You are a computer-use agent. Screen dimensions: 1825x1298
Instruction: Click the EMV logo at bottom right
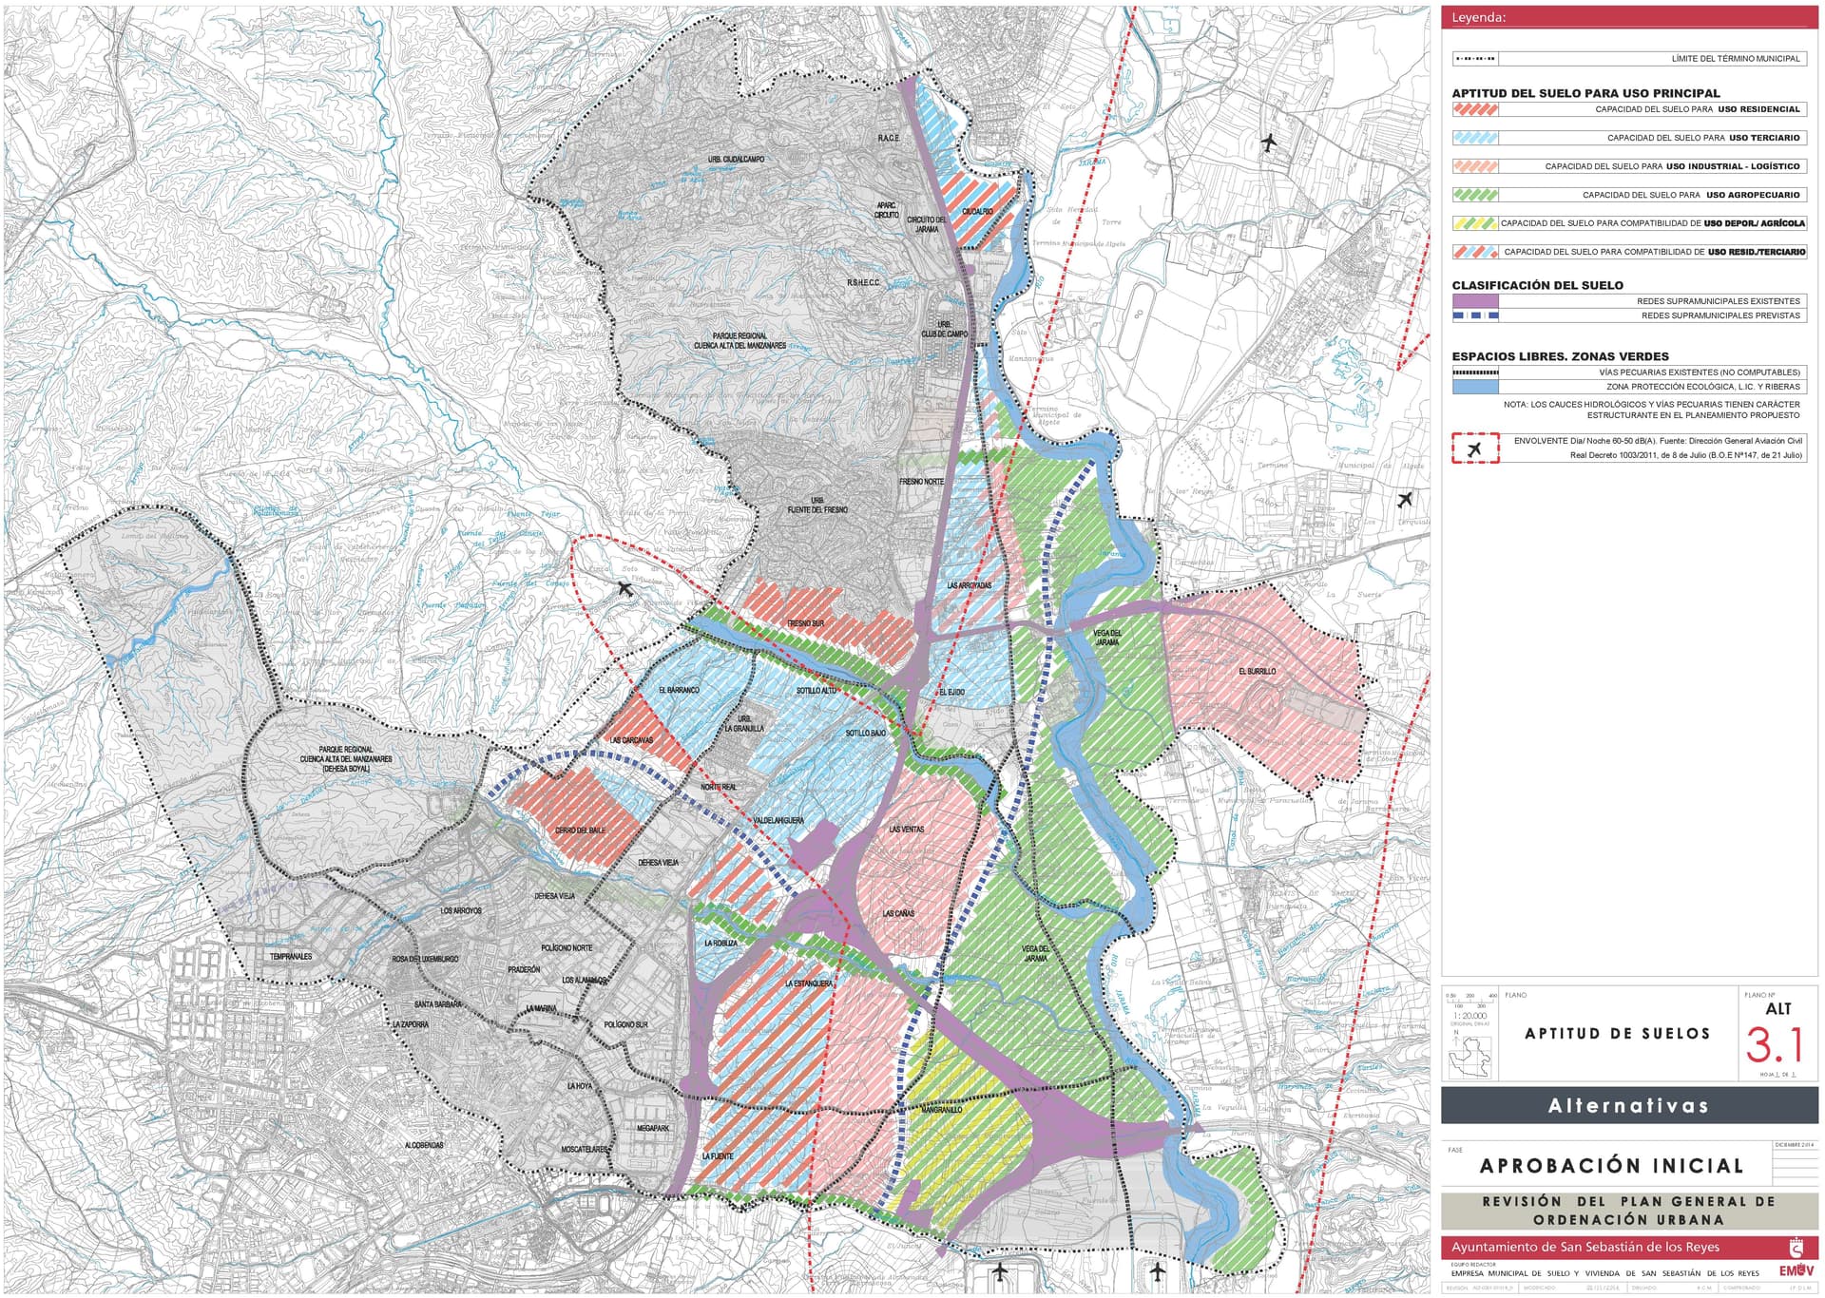pyautogui.click(x=1796, y=1270)
